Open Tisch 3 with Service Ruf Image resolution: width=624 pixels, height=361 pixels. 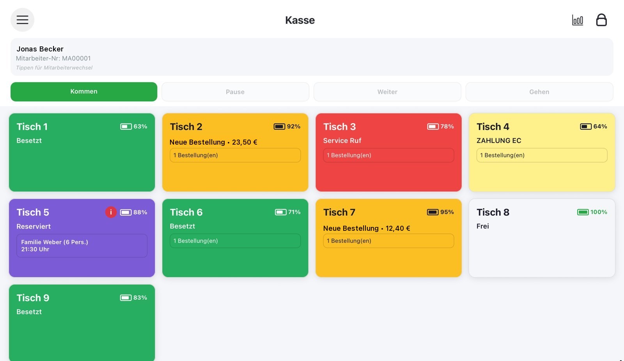coord(388,152)
